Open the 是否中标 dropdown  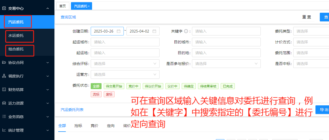[311, 64]
